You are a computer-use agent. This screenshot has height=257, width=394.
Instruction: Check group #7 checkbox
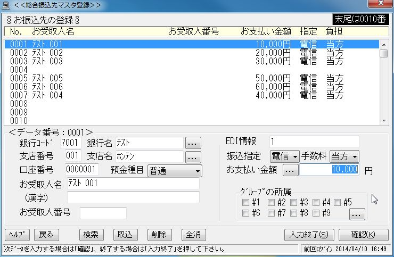click(x=271, y=213)
